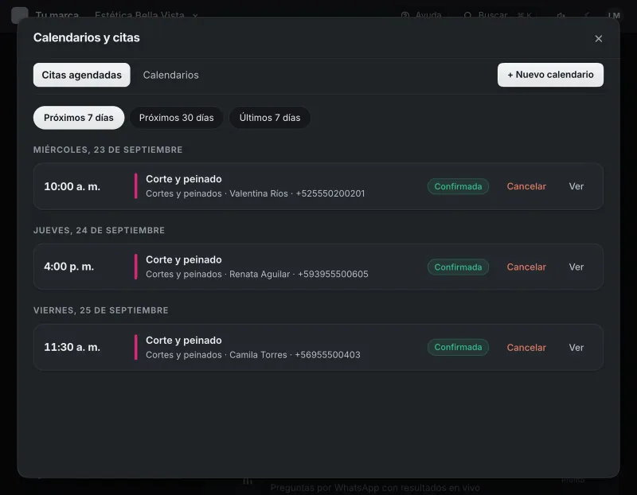The height and width of the screenshot is (495, 637).
Task: Click Corte y peinado title above Valentina Ríos
Action: click(184, 179)
